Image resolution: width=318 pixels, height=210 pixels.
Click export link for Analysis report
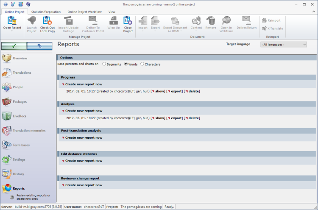176,118
